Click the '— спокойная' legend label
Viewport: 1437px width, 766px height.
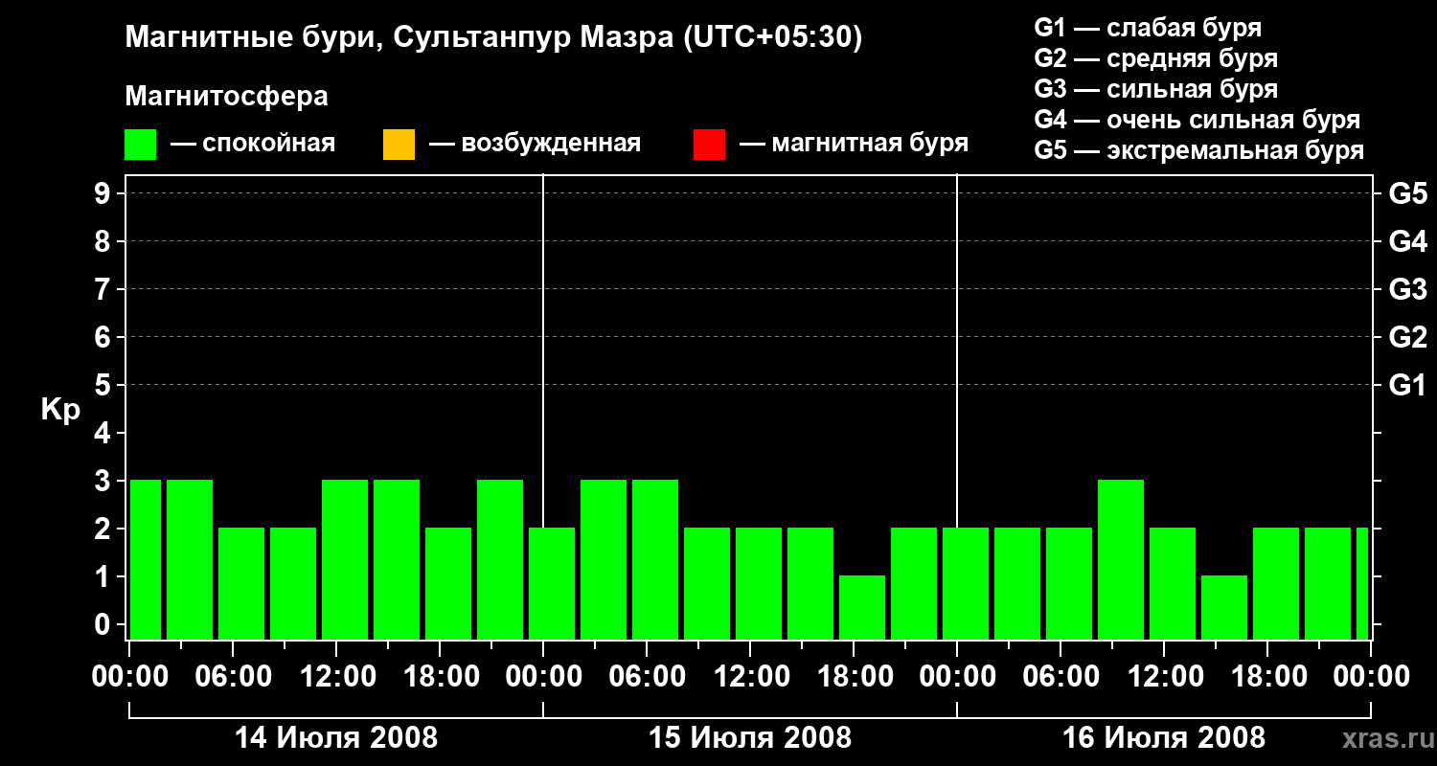tap(253, 145)
